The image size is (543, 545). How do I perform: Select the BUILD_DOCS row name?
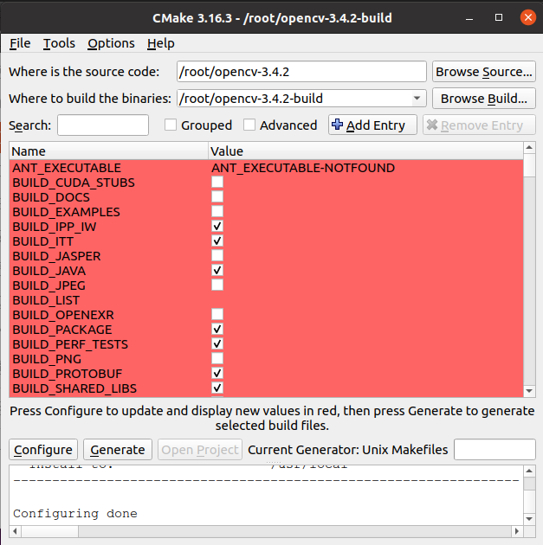click(51, 197)
